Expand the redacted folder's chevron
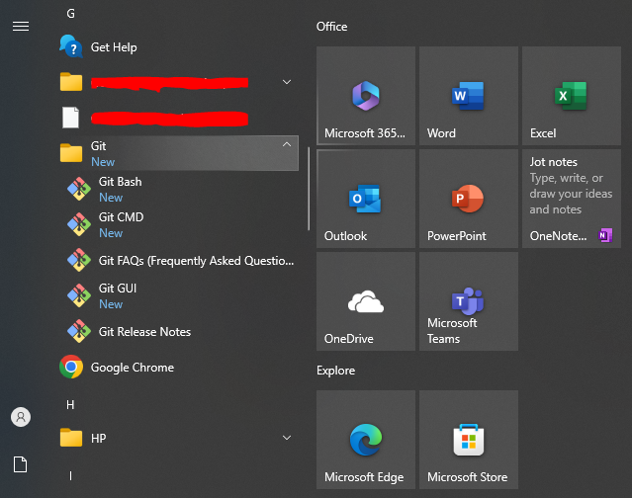This screenshot has height=498, width=632. pyautogui.click(x=287, y=82)
